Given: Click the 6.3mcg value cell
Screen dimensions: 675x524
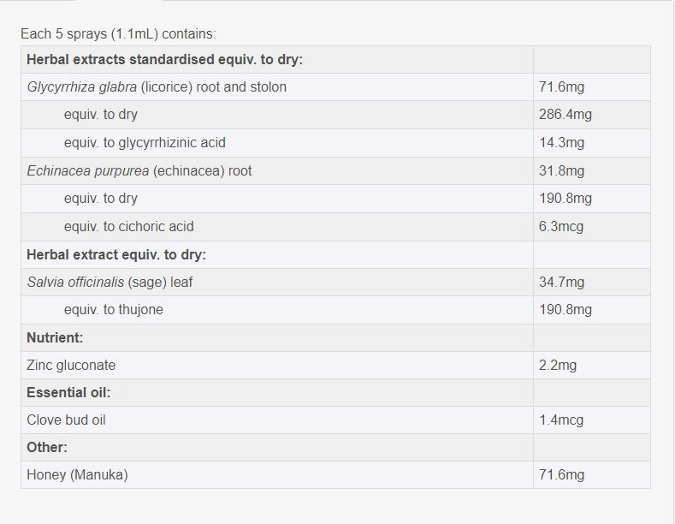Looking at the screenshot, I should (x=562, y=227).
